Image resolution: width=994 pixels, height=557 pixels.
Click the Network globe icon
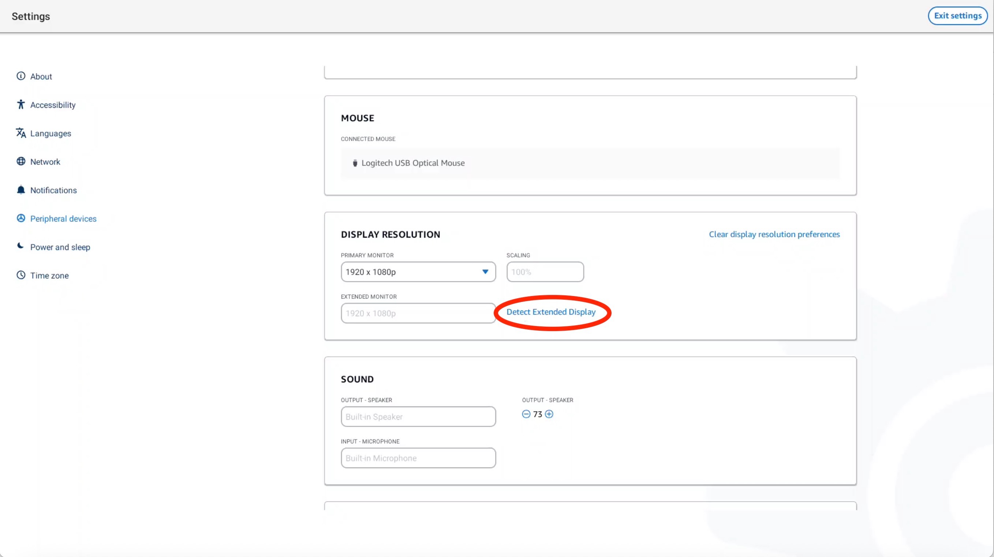(x=20, y=162)
